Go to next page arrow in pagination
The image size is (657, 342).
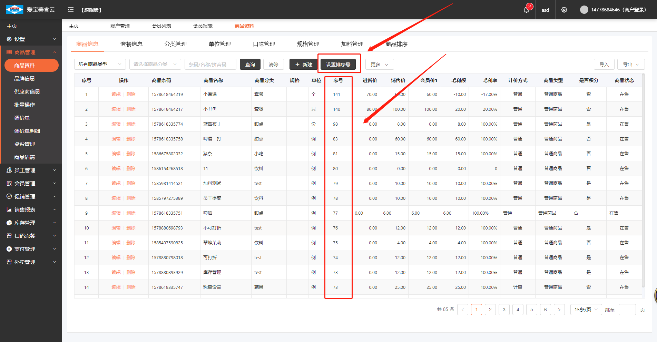(559, 310)
